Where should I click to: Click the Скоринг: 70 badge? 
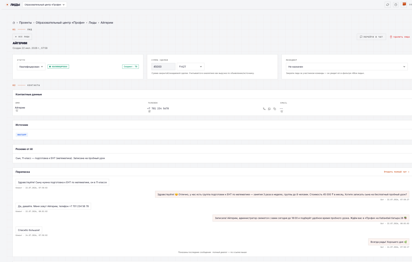point(131,67)
